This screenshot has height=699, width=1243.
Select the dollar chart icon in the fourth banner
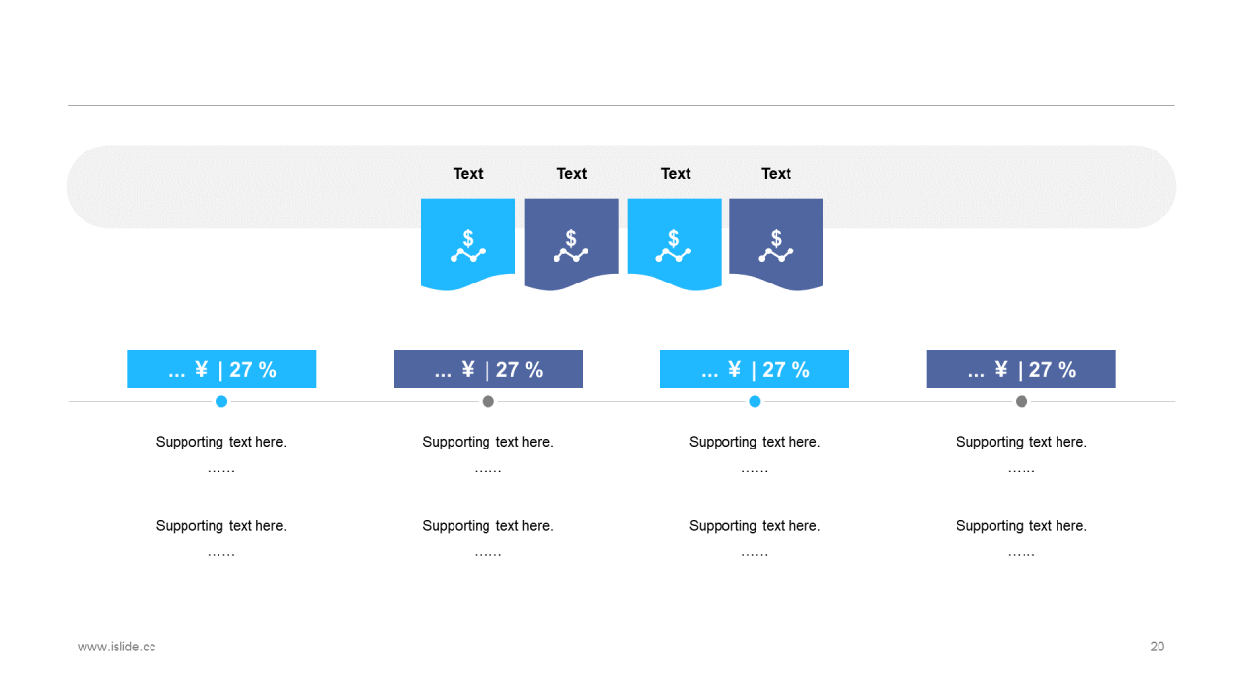tap(776, 246)
